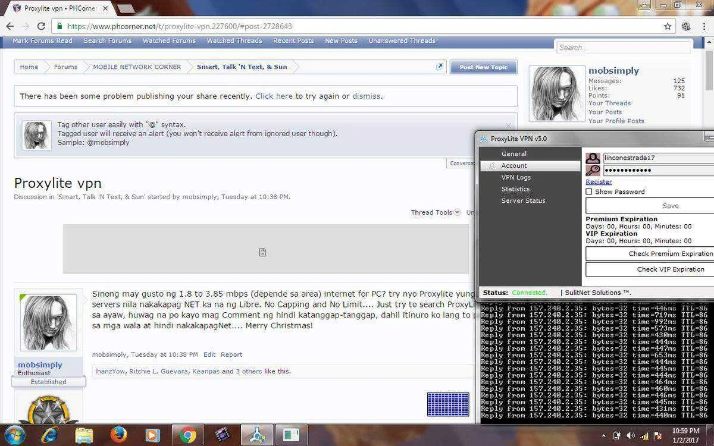Open Unanswered Threads
The height and width of the screenshot is (446, 714).
click(x=402, y=40)
